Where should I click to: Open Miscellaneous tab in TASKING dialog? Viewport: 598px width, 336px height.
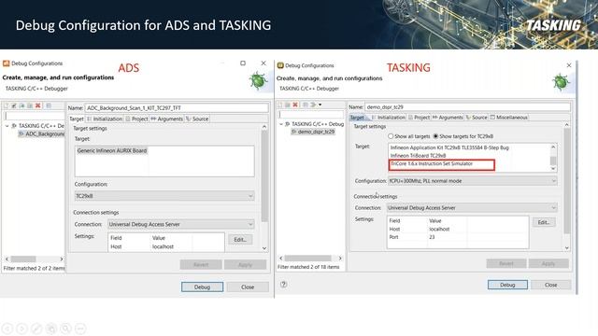(509, 118)
